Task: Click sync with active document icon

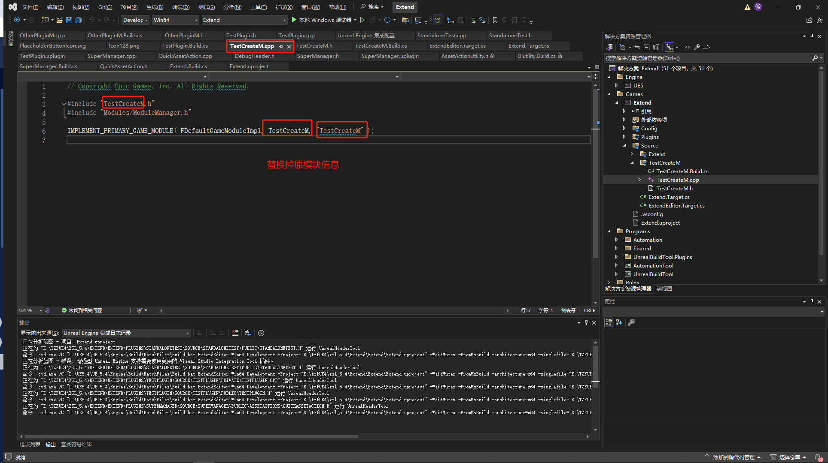Action: point(637,47)
